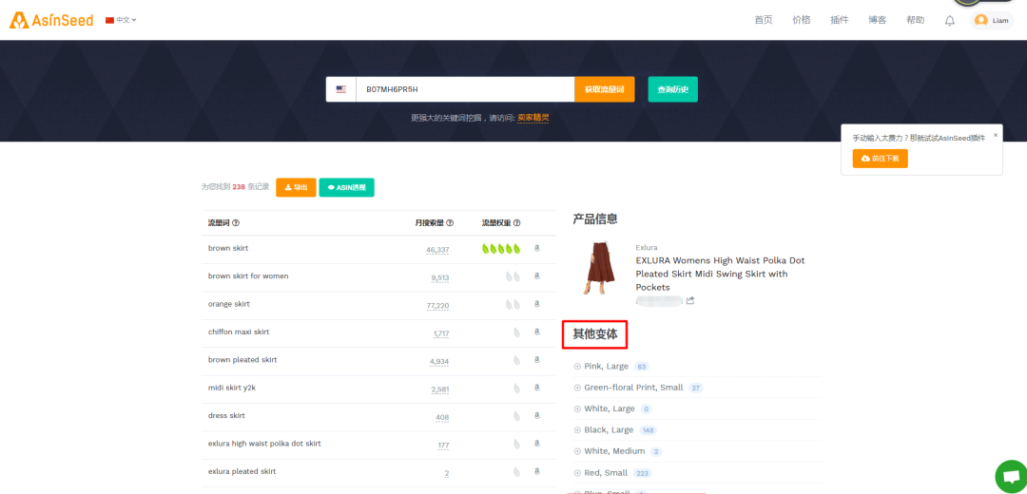Open Amazon icon for exlura high waist polka dot skirt
The image size is (1027, 494).
(x=537, y=444)
